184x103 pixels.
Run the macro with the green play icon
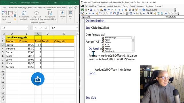(x=116, y=10)
